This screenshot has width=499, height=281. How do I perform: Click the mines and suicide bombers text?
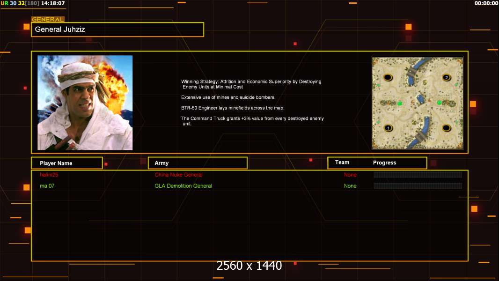coord(228,97)
